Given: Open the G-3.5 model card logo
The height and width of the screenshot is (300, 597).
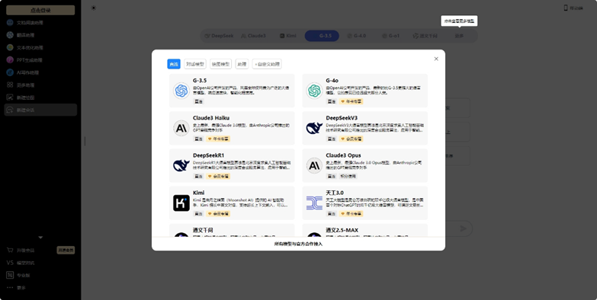Looking at the screenshot, I should click(x=181, y=91).
